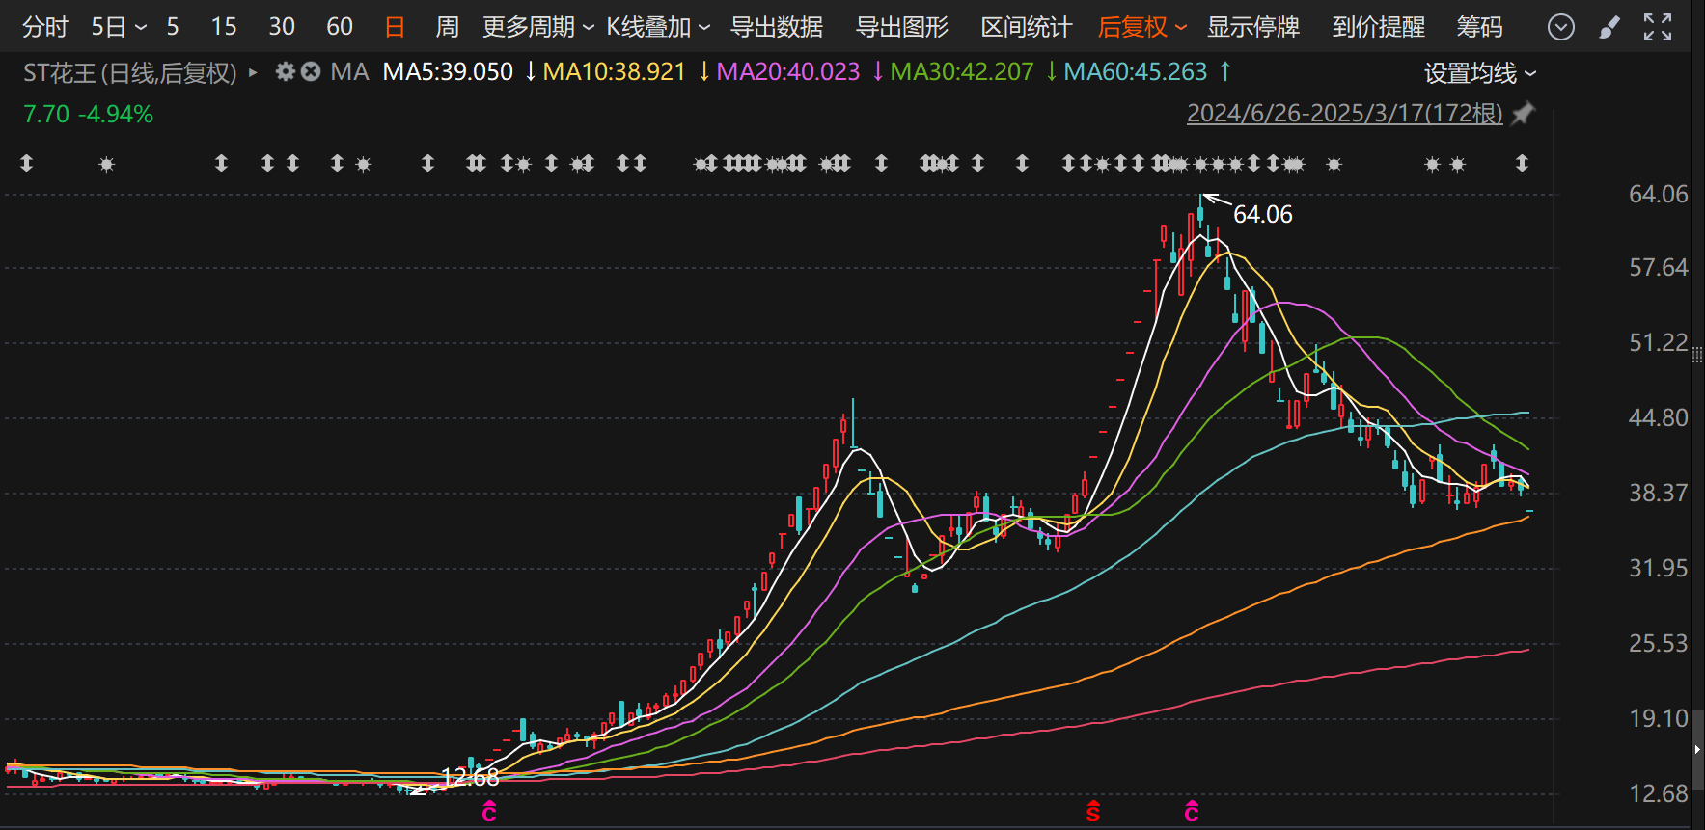Viewport: 1705px width, 830px height.
Task: Toggle the 筹码 chip distribution panel
Action: coord(1479,28)
